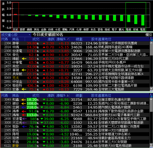Click scroll-up arrow of losers table
Viewport: 153px width, 148px height.
(x=151, y=99)
